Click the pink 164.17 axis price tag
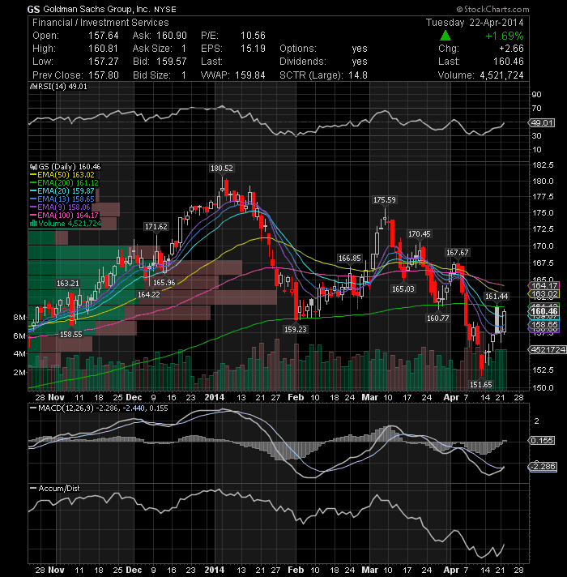 tap(544, 285)
